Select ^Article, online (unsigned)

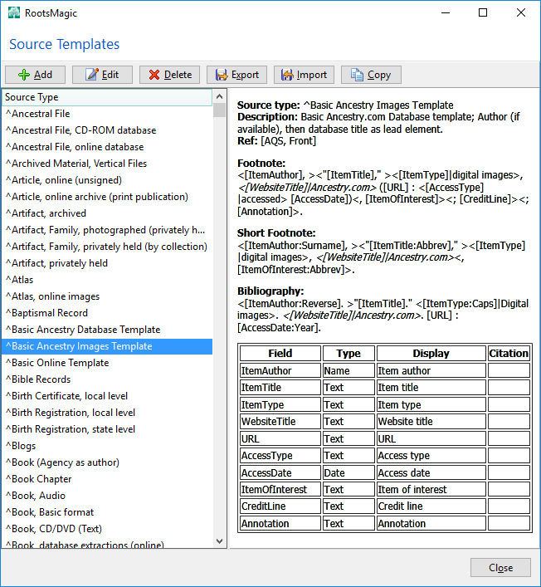point(107,180)
